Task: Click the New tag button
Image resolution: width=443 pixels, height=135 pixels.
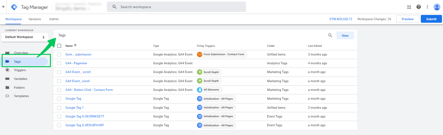Action: (x=345, y=35)
